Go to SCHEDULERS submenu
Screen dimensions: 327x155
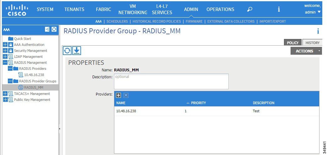click(117, 21)
